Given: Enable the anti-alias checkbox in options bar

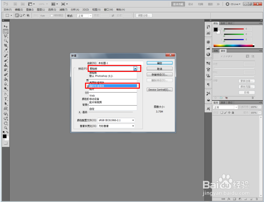Looking at the screenshot, I should point(52,16).
